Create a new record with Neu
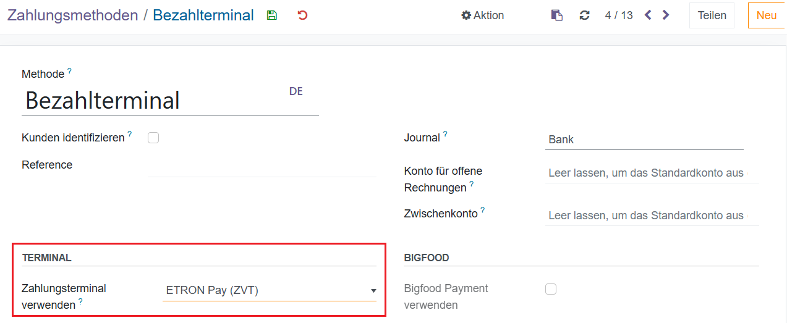The height and width of the screenshot is (323, 787). coord(767,15)
